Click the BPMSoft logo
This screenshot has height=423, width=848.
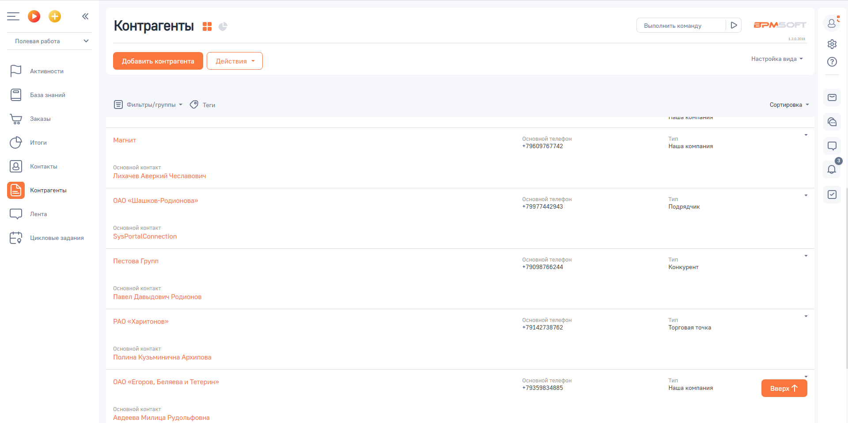pos(780,25)
